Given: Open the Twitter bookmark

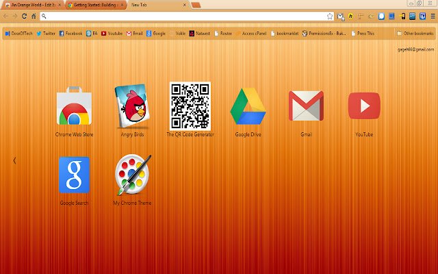Looking at the screenshot, I should [46, 34].
